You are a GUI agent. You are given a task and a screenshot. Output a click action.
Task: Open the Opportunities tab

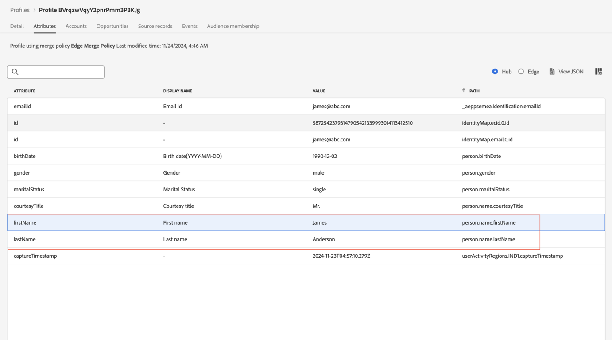(112, 26)
